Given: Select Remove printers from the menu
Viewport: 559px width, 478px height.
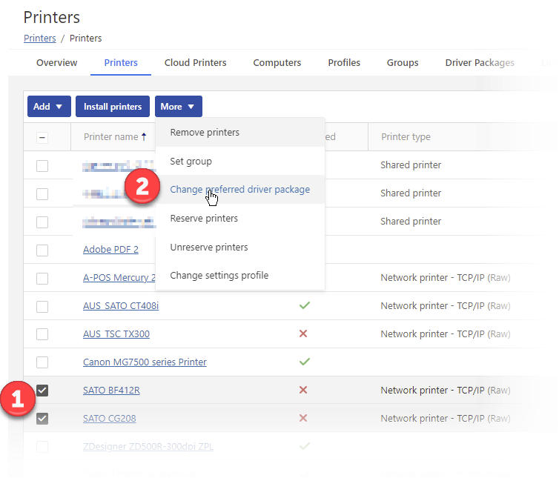Looking at the screenshot, I should pos(205,133).
